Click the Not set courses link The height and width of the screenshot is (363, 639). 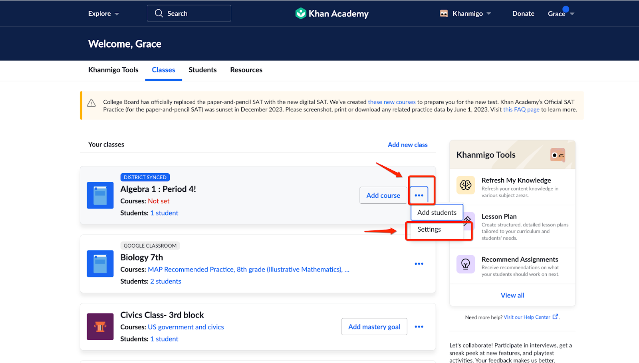159,201
